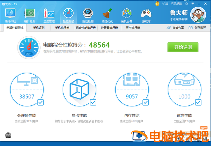Click the gold medal icon in title bar
Screen dimensions: 211x146
click(x=157, y=4)
